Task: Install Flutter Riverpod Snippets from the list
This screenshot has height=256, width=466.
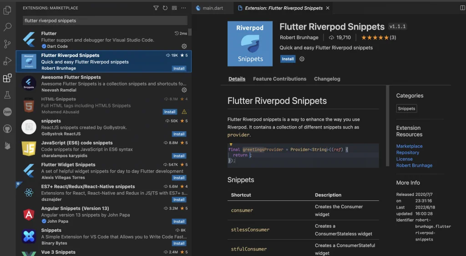Action: 179,68
